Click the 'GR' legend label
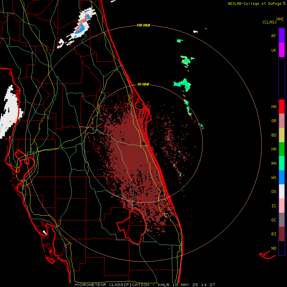 pos(274,121)
